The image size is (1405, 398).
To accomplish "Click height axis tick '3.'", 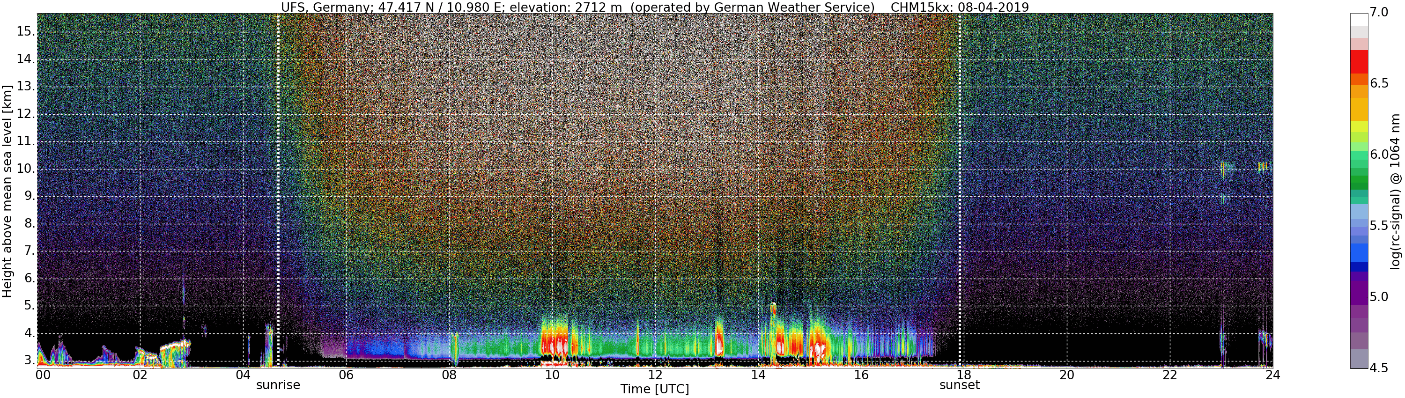I will click(x=29, y=361).
